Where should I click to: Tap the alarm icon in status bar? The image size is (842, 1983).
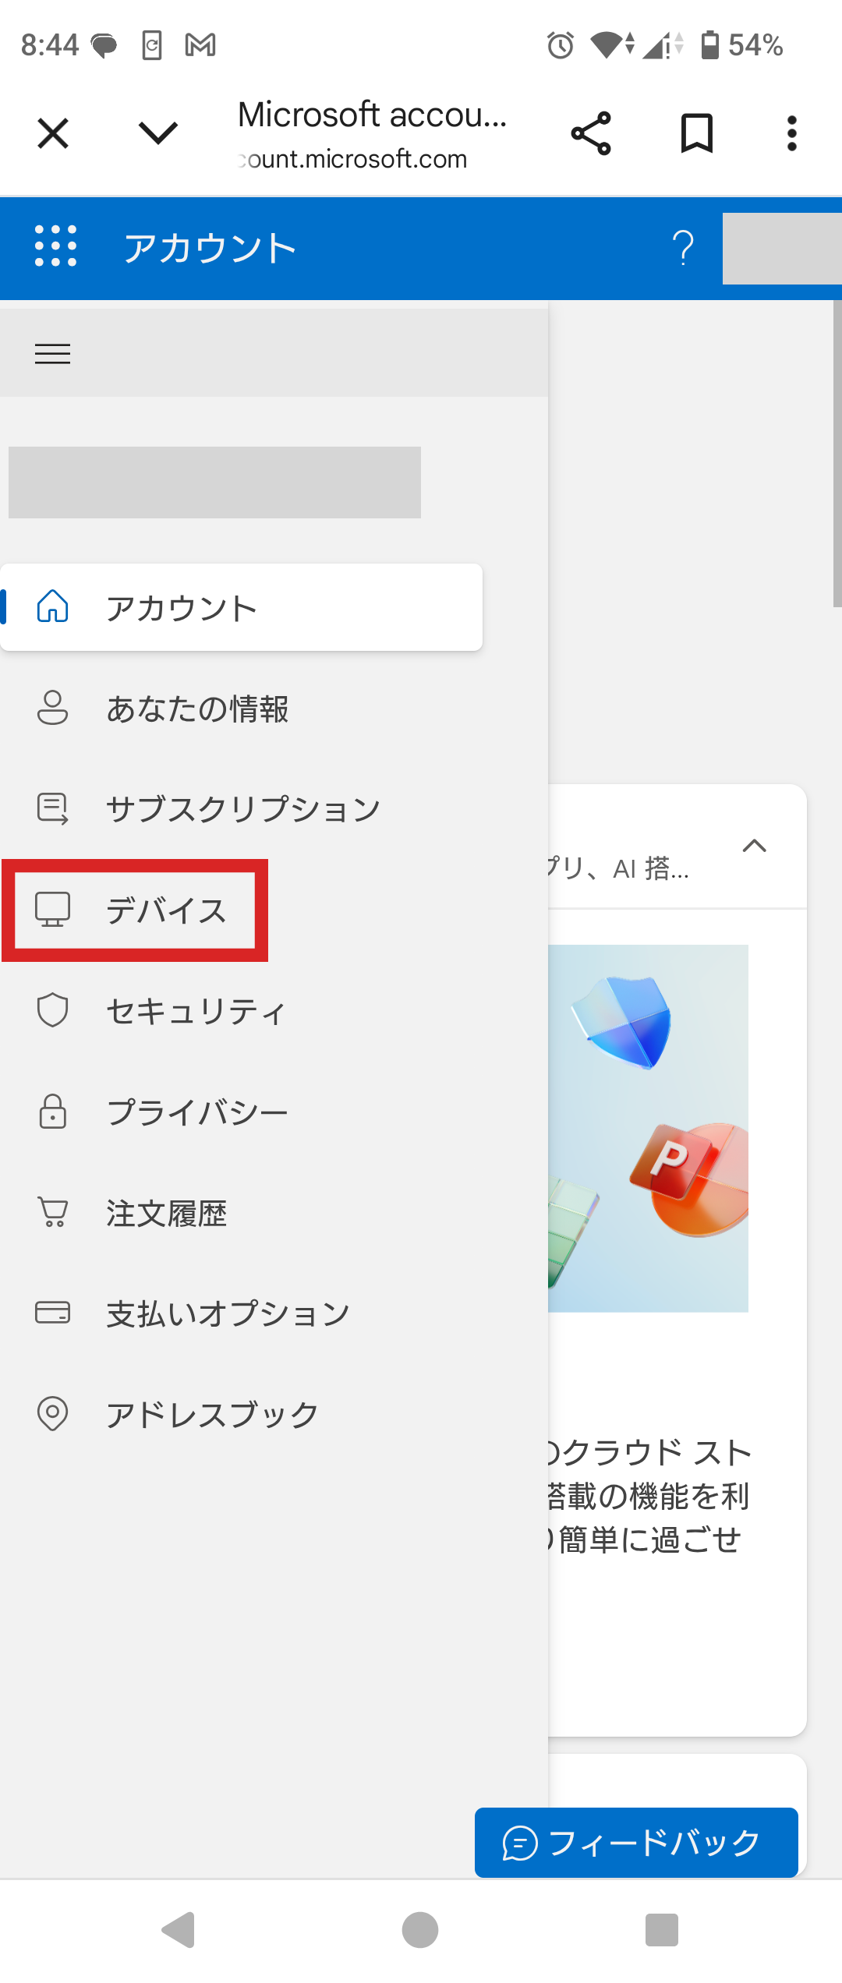[560, 45]
